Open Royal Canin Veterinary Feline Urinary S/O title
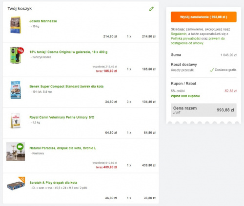The width and height of the screenshot is (244, 206). 62,117
